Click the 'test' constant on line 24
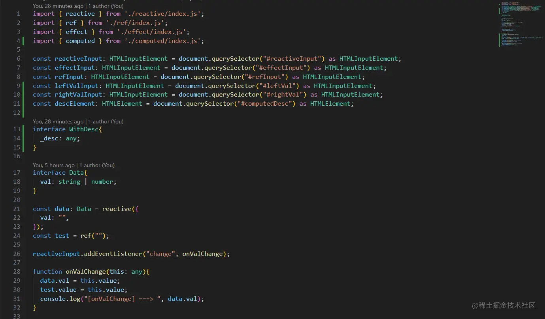 click(x=62, y=236)
